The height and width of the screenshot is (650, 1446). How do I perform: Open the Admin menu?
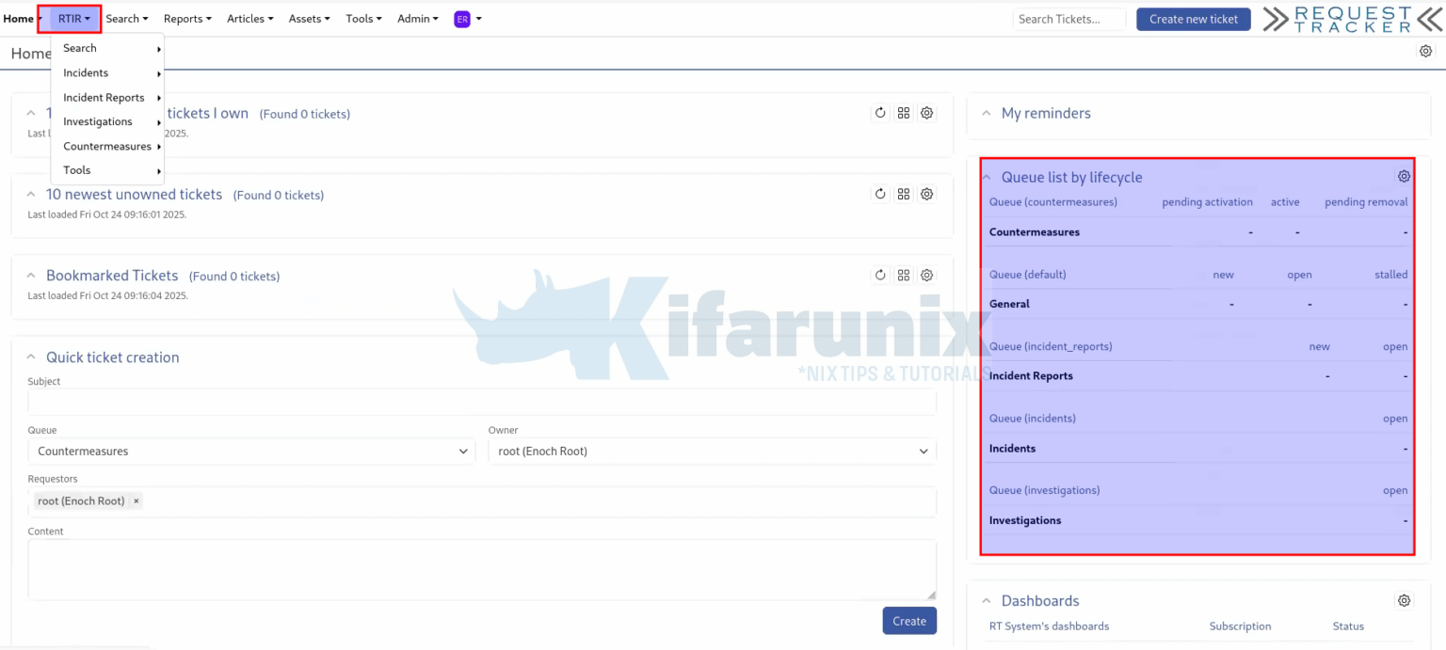pos(417,18)
